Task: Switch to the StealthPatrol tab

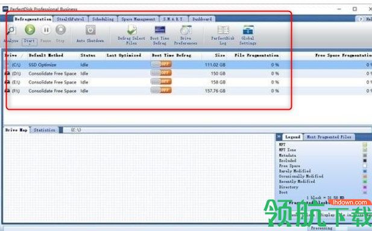Action: (x=71, y=19)
